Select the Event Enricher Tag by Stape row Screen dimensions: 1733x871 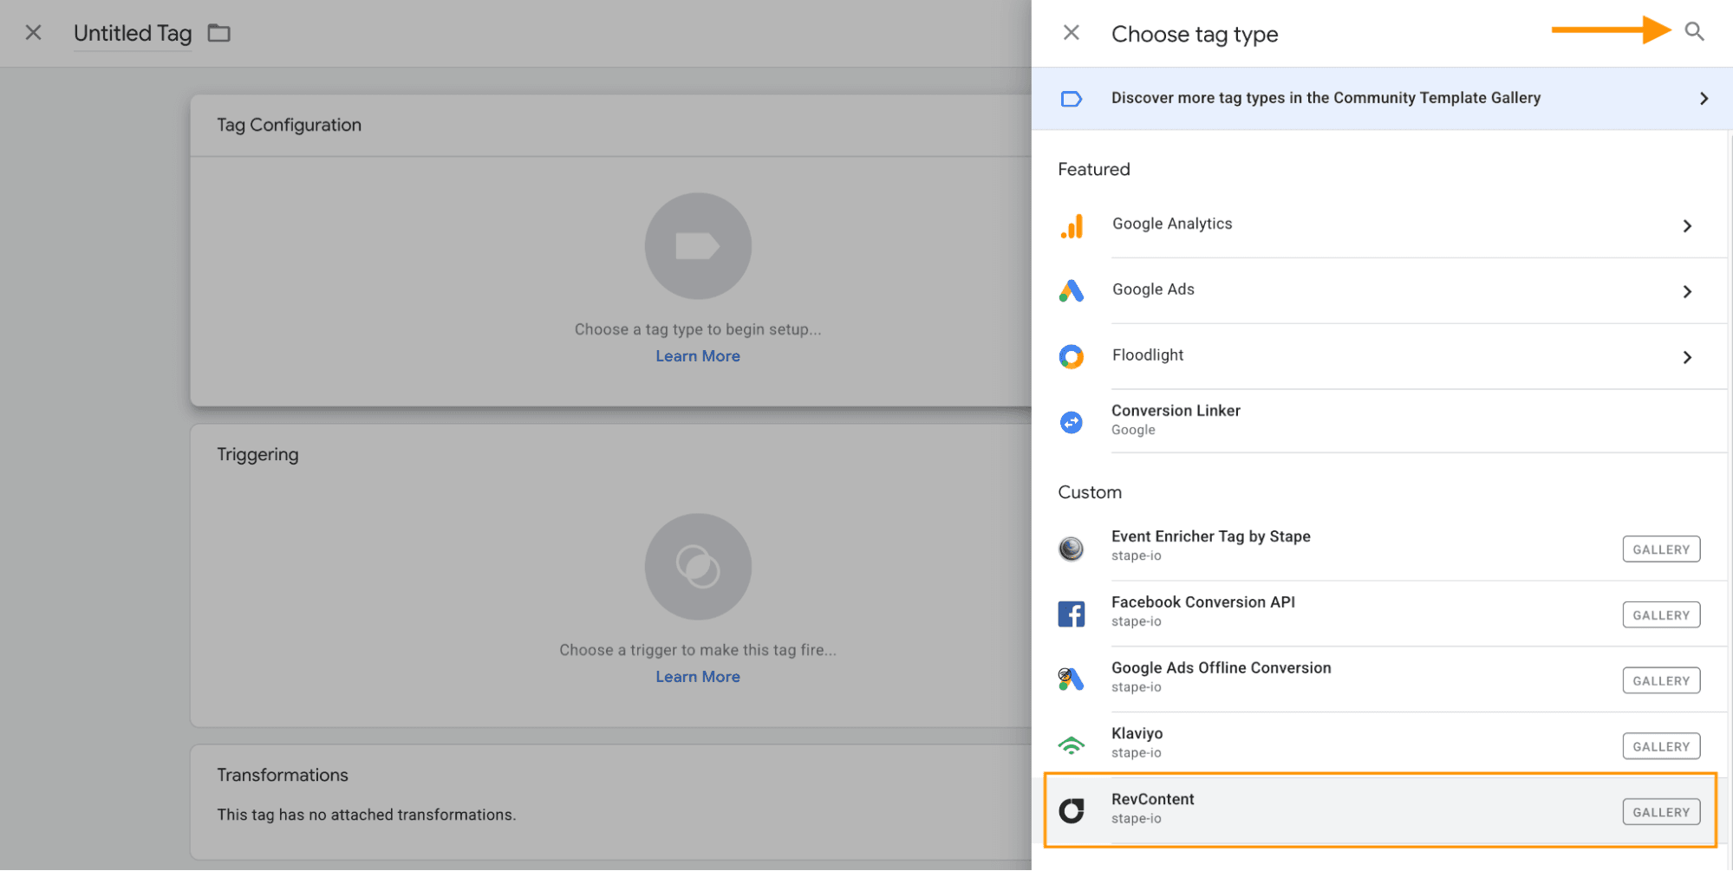1210,544
